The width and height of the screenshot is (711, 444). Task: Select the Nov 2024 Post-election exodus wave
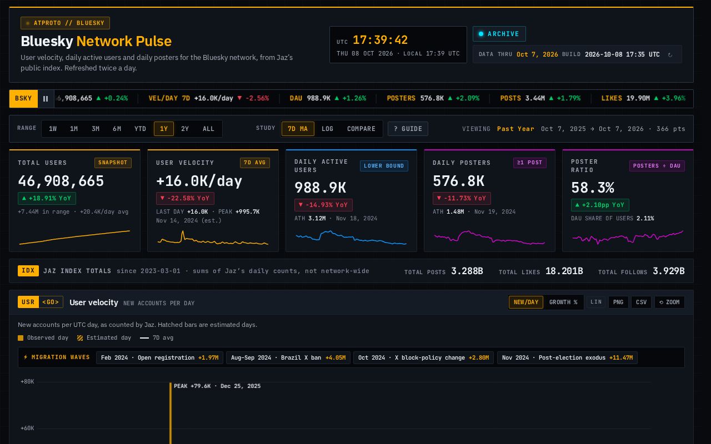567,357
